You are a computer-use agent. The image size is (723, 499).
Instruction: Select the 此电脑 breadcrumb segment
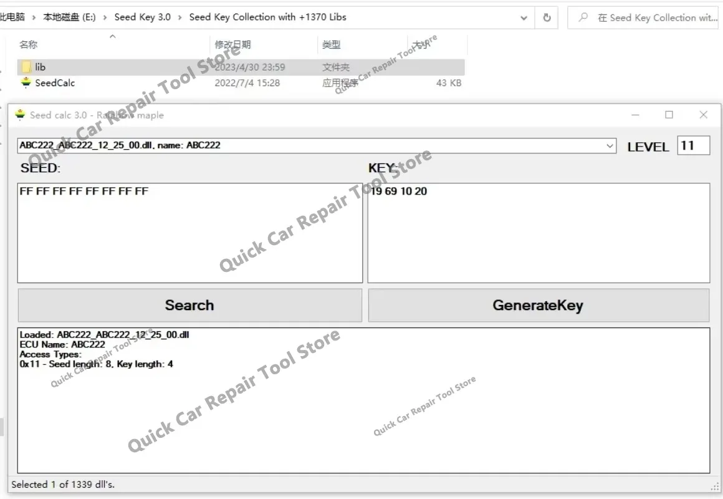[x=12, y=17]
